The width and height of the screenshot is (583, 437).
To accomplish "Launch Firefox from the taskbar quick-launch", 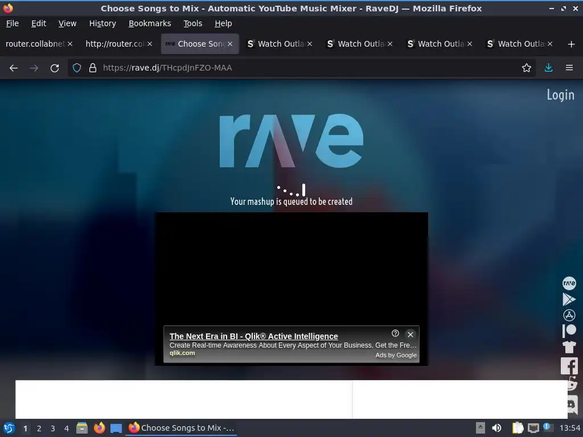I will point(99,428).
